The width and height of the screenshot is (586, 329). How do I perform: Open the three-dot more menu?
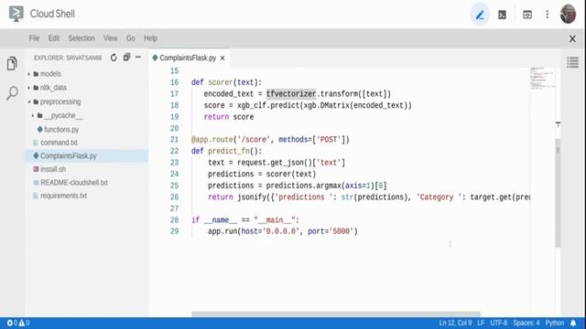(x=548, y=15)
